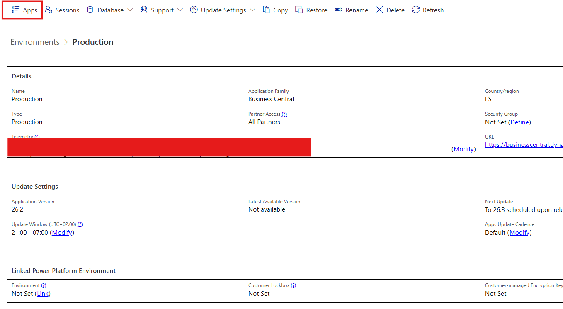This screenshot has width=563, height=309.
Task: Click the country/region ES value
Action: 488,99
